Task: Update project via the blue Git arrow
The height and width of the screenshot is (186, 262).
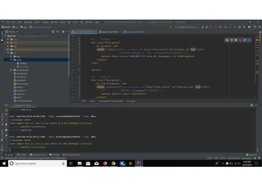Action: tap(231, 27)
